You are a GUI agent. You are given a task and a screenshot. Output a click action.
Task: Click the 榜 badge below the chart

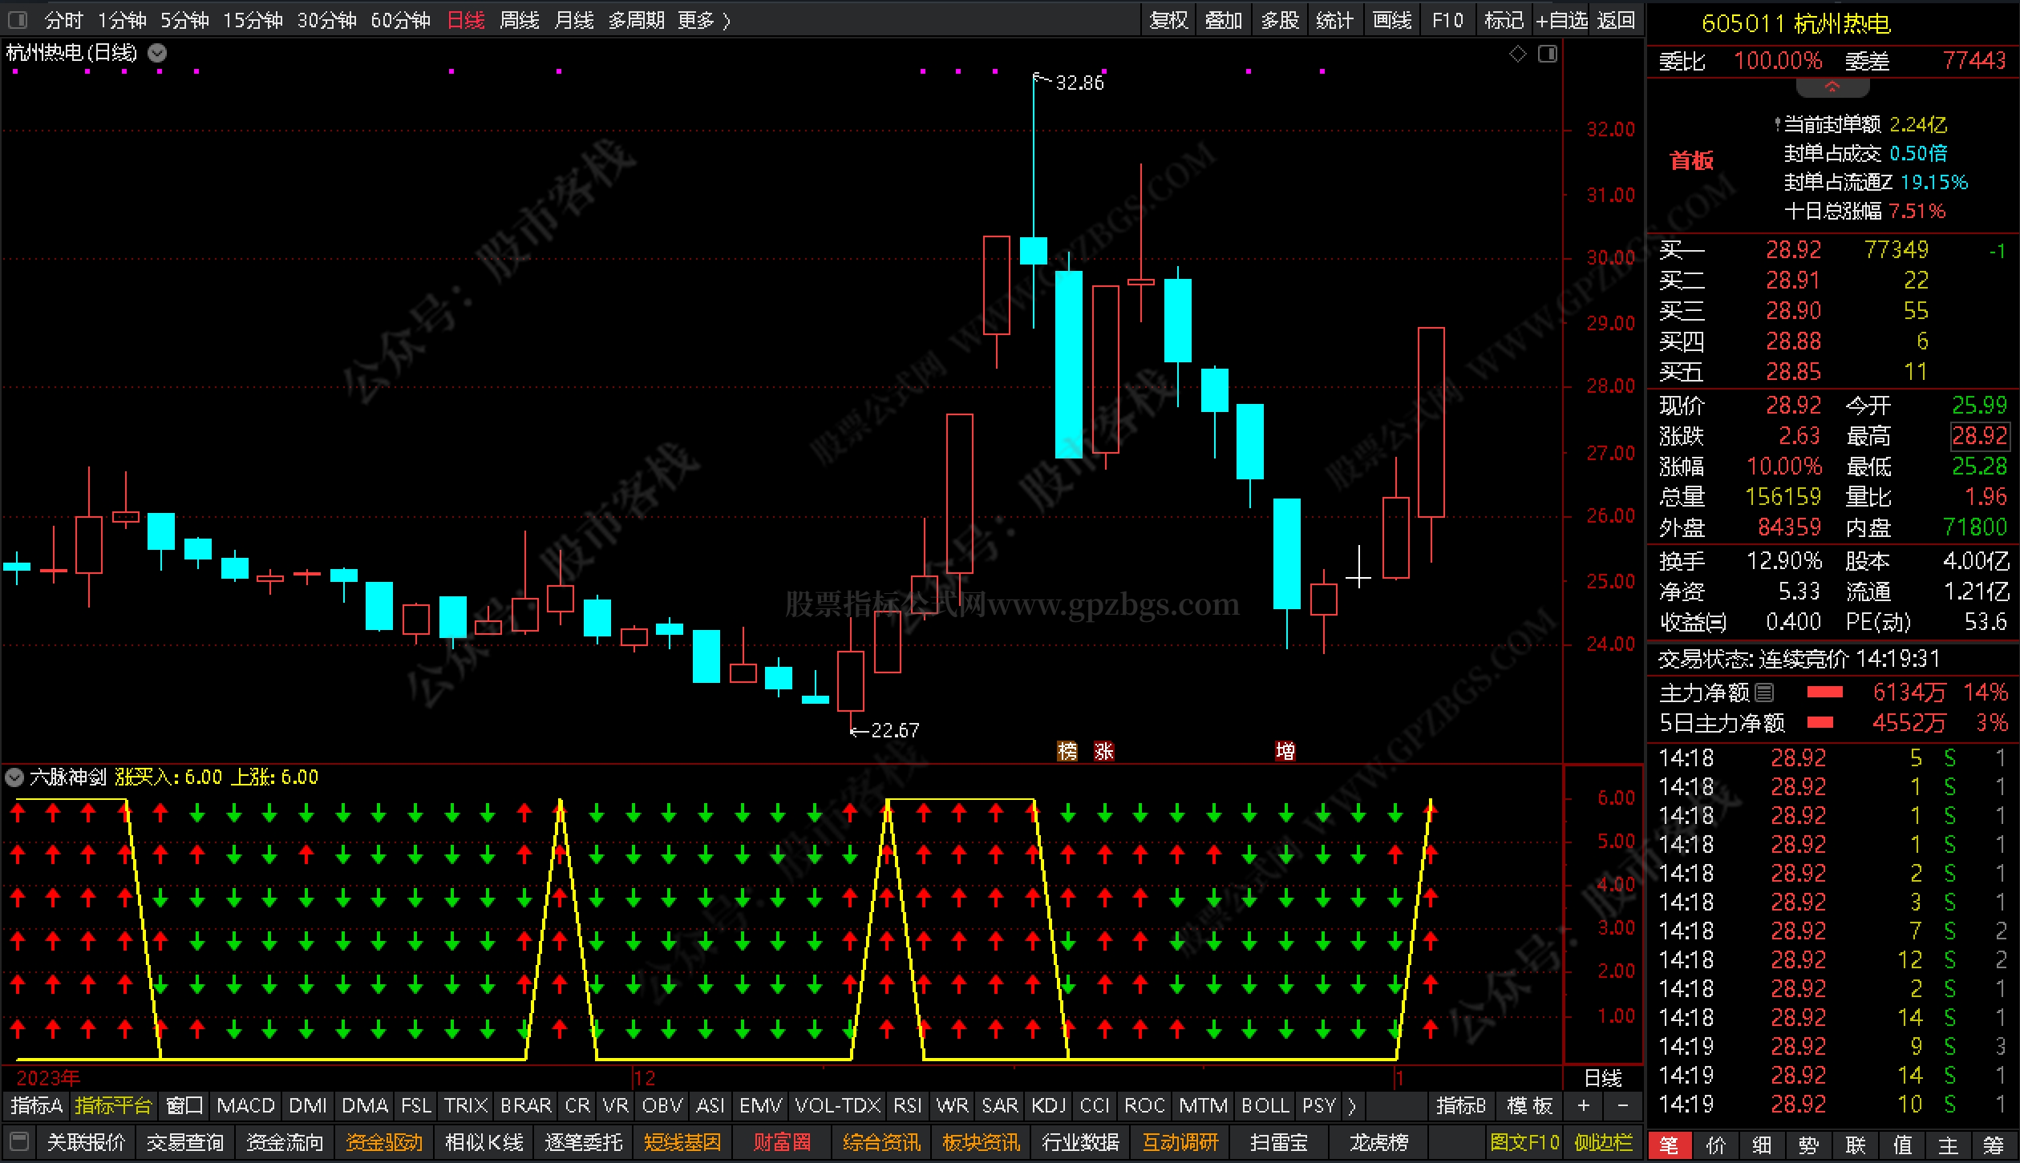pos(1067,751)
